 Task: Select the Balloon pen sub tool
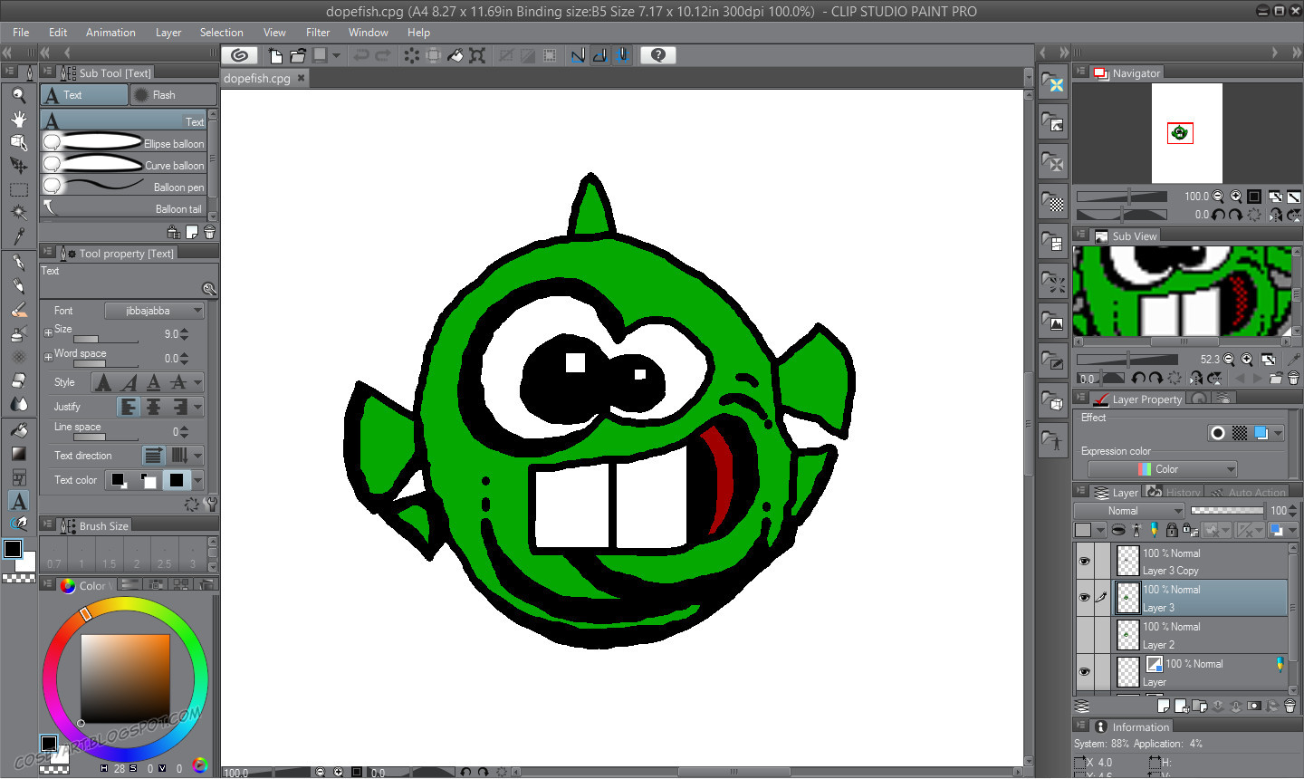click(x=124, y=187)
